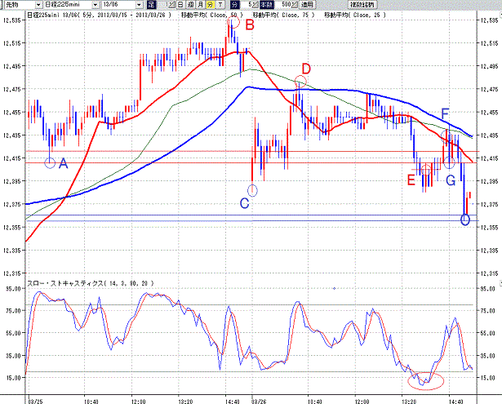
Task: Adjust the minutes stepper beside value 5
Action: click(x=255, y=4)
